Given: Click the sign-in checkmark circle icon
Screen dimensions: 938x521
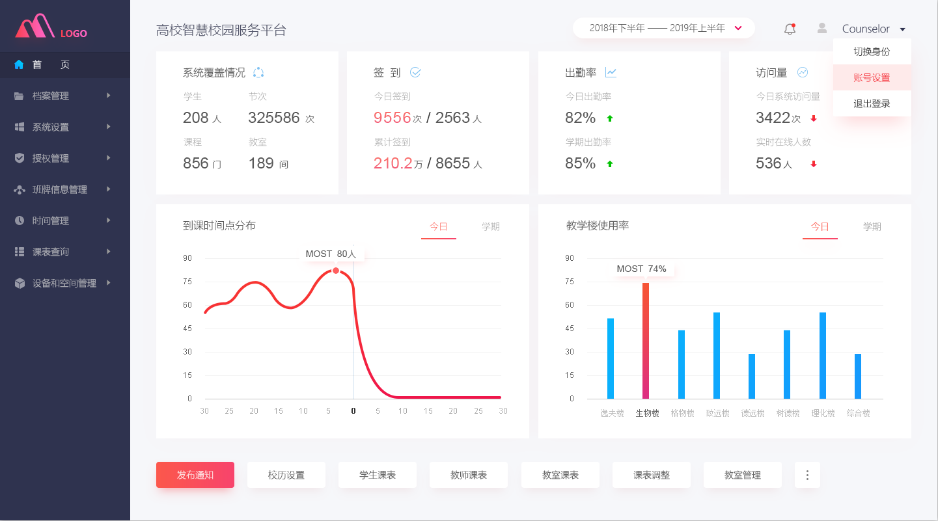Looking at the screenshot, I should pyautogui.click(x=415, y=73).
